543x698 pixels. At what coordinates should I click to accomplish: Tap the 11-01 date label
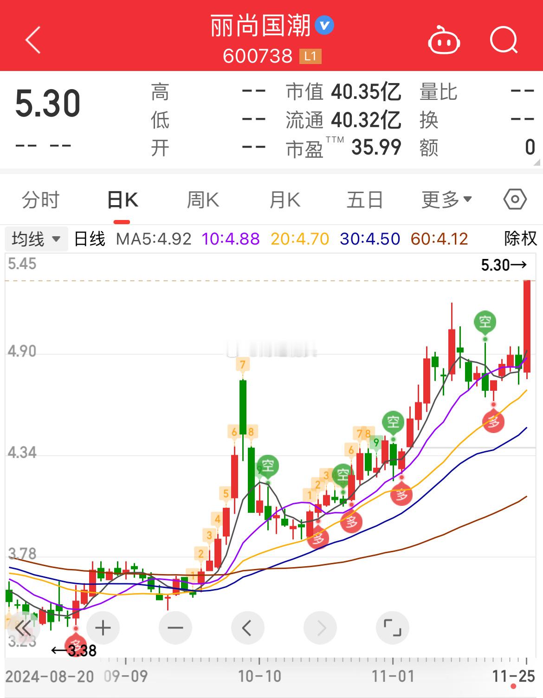tap(393, 676)
